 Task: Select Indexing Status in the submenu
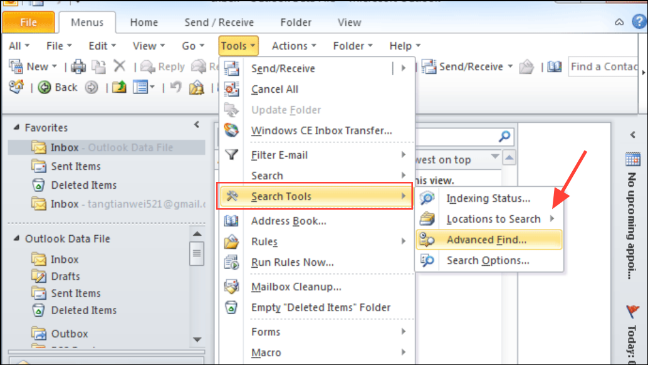489,198
